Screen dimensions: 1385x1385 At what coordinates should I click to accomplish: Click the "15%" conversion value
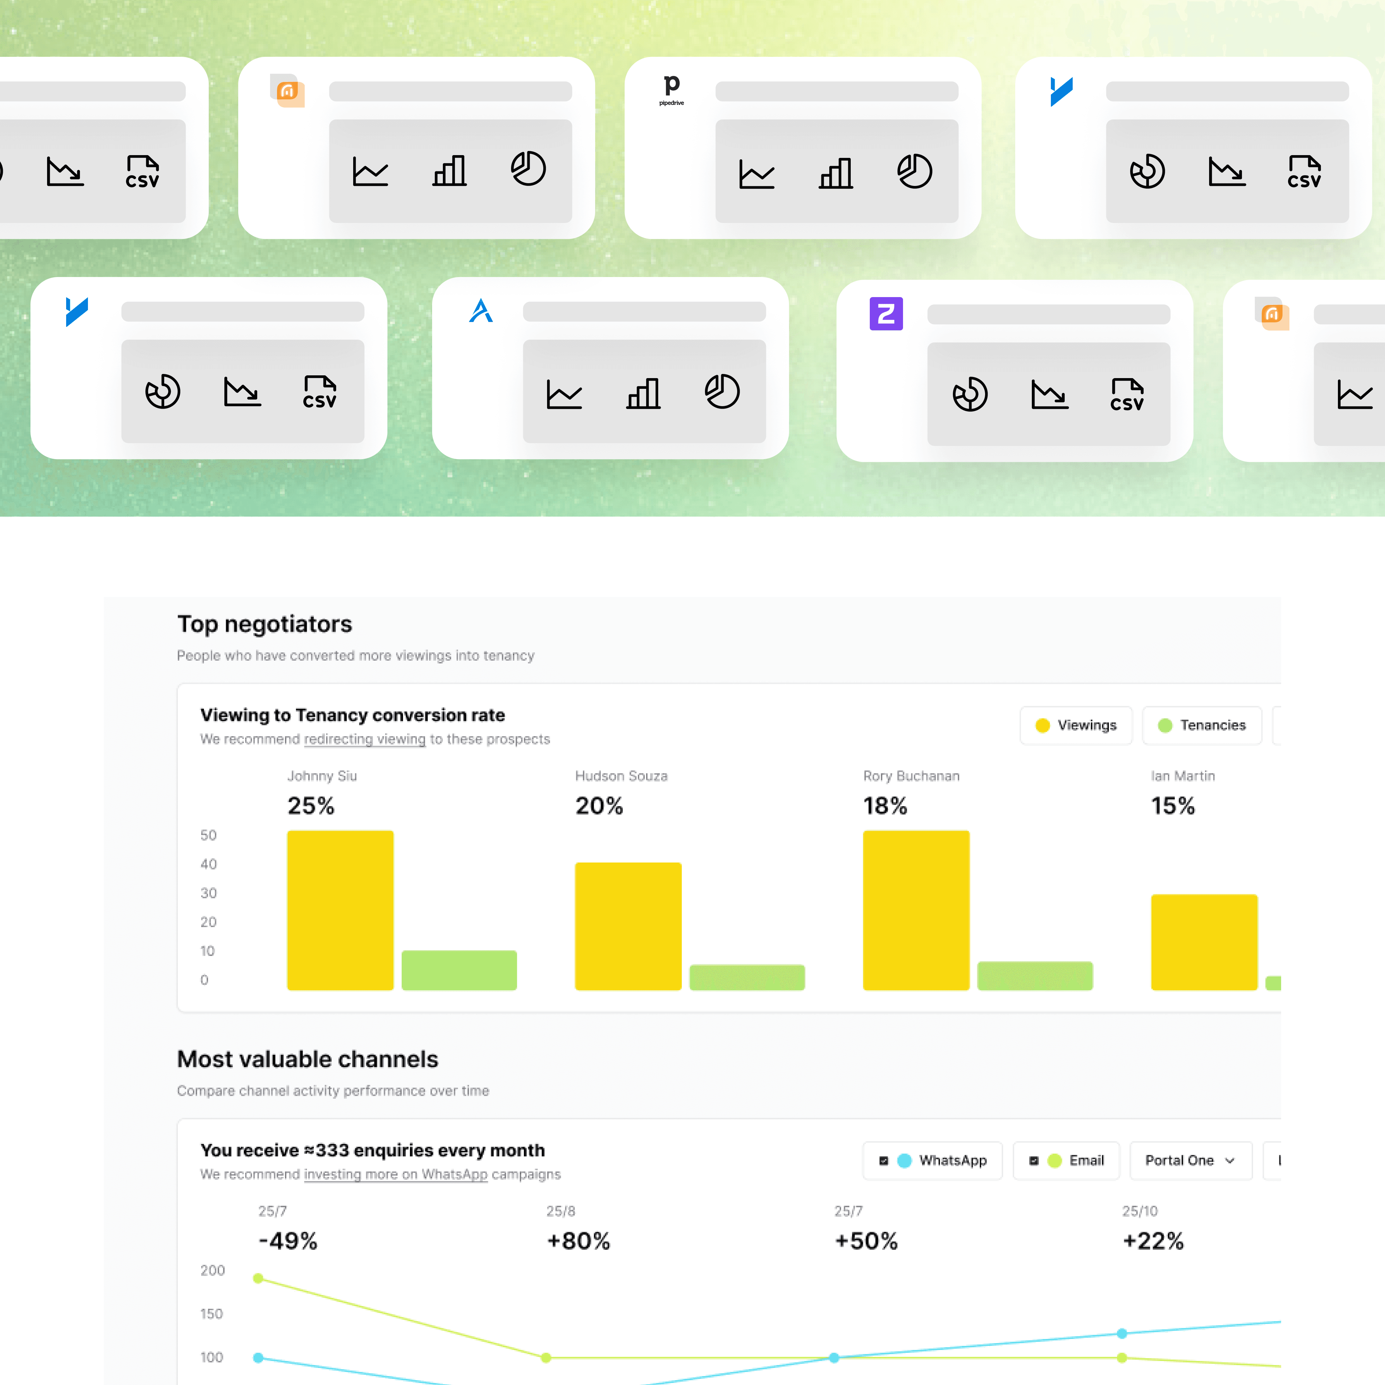(x=1173, y=806)
